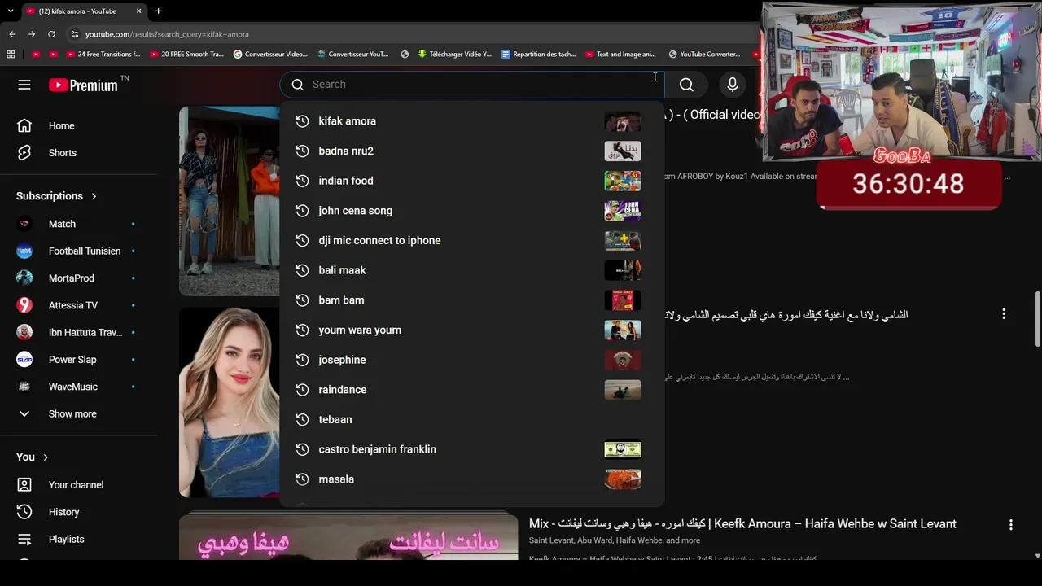The image size is (1042, 586).
Task: Open the WaveMusic channel
Action: (79, 387)
